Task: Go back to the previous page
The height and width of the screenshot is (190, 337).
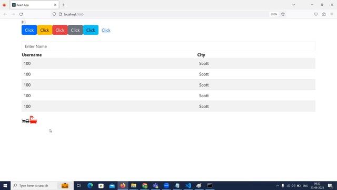Action: coord(5,14)
